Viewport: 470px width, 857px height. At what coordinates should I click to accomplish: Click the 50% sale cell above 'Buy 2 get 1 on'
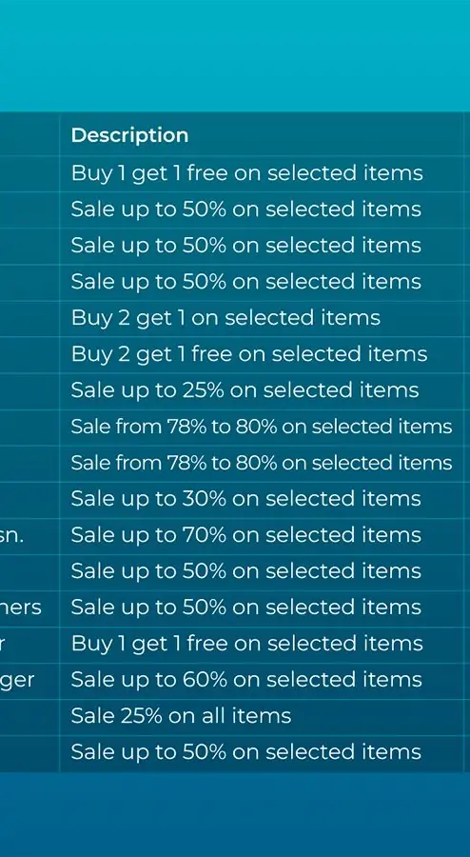(262, 282)
